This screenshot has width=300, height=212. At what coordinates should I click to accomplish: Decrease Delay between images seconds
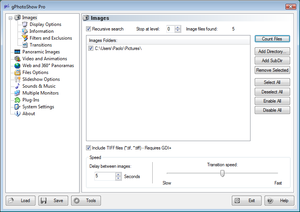118,178
